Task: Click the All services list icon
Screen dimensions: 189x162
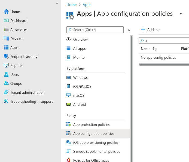Action: coord(6,30)
